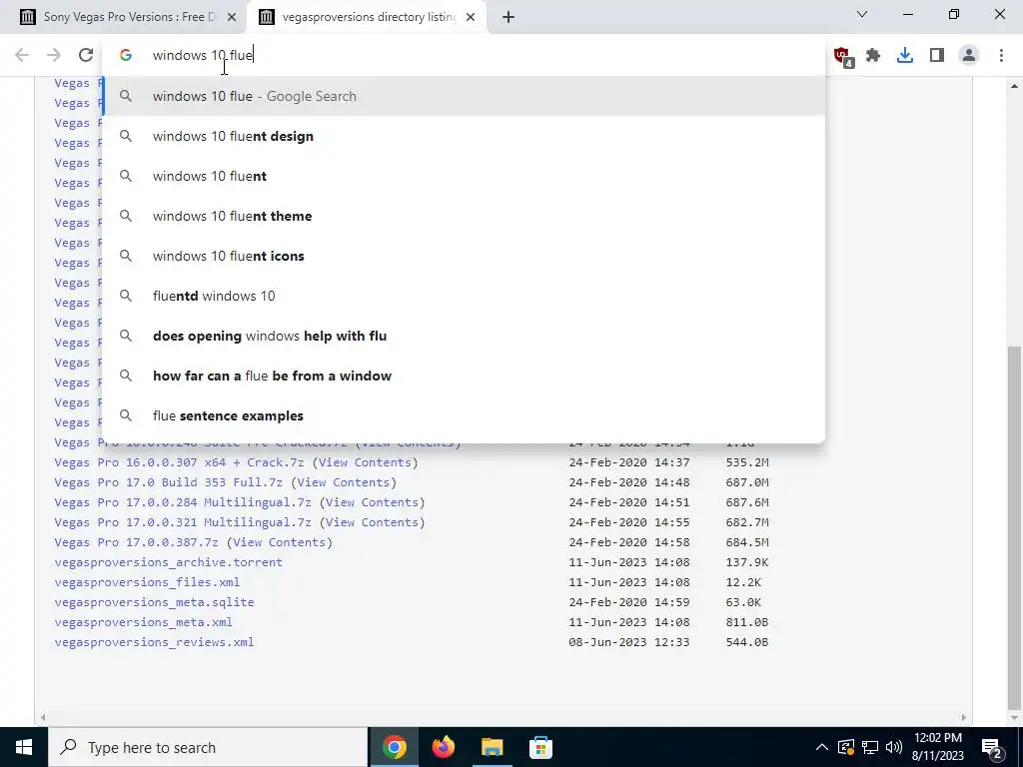Open vegasproversions_meta.xml
The height and width of the screenshot is (767, 1023).
pyautogui.click(x=143, y=622)
